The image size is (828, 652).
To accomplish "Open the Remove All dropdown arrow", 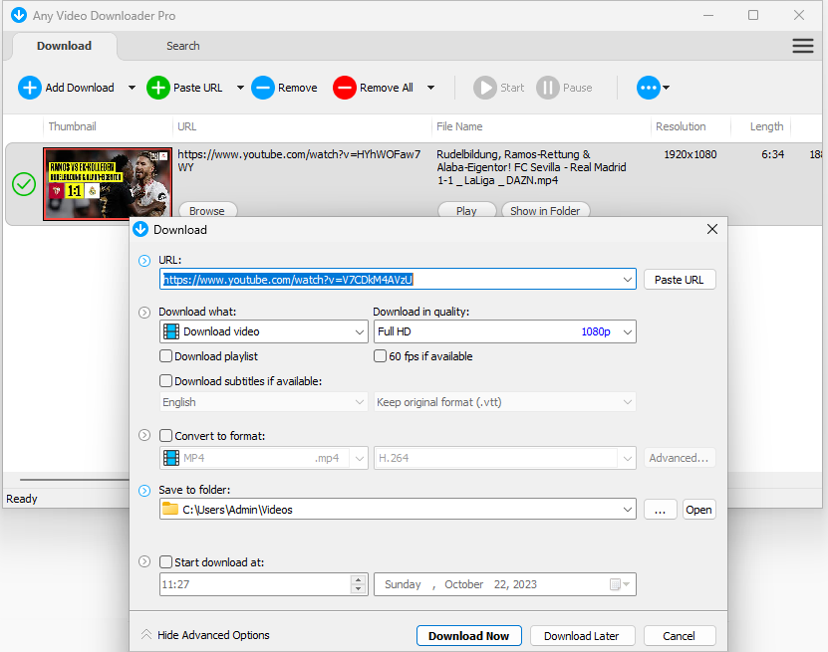I will coord(430,88).
